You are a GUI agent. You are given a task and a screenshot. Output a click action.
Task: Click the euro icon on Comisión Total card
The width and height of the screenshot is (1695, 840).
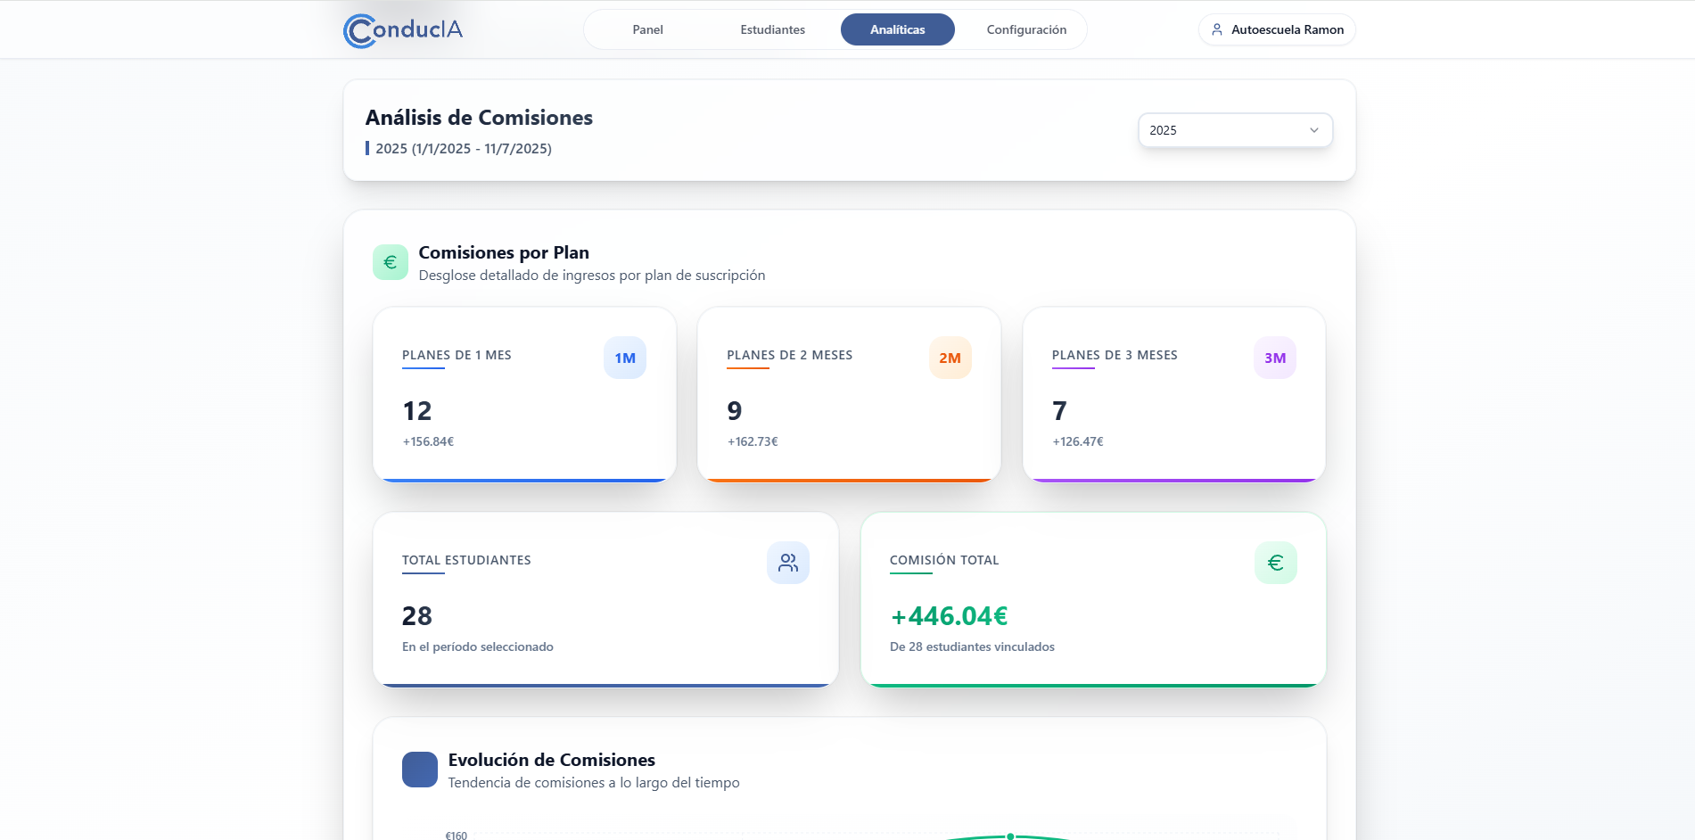[1276, 563]
